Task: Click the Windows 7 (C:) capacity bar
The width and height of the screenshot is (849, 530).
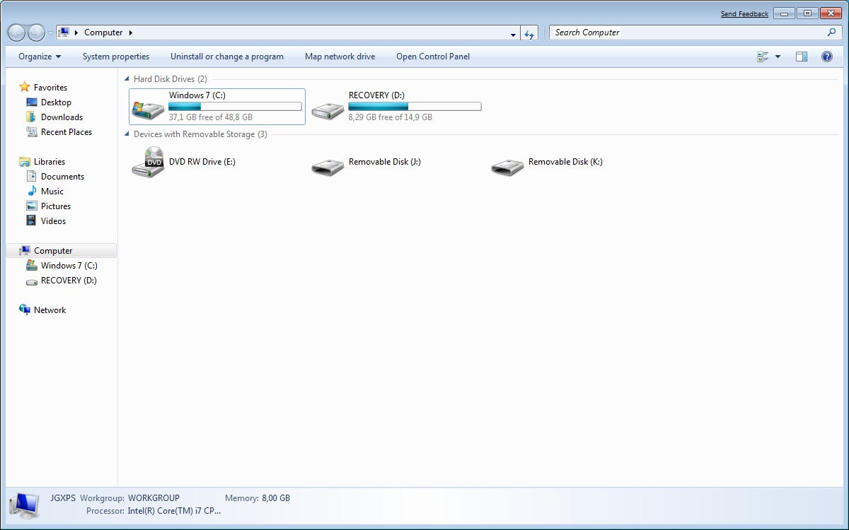Action: pos(235,107)
